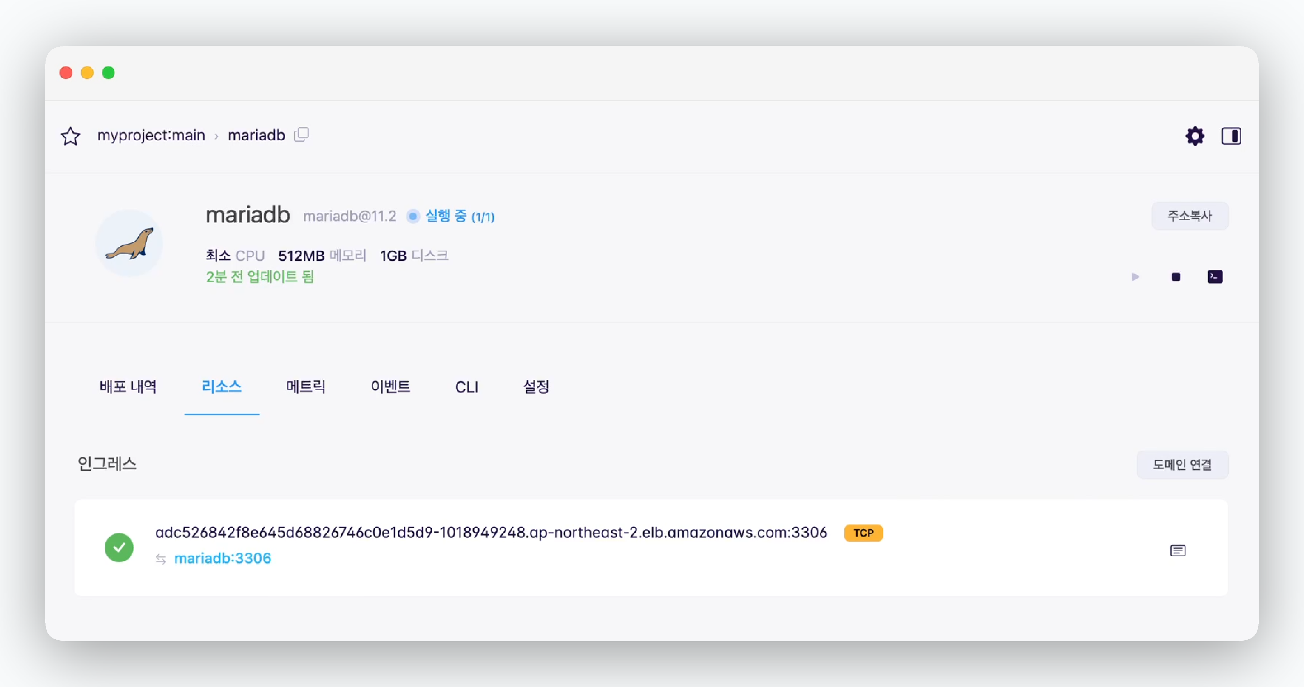
Task: Open the CLI tab
Action: [x=467, y=387]
